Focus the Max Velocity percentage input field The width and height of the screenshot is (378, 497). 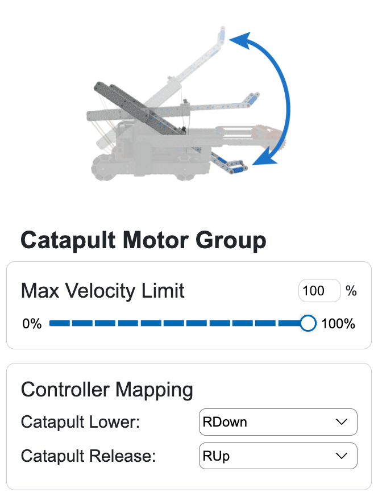coord(319,291)
